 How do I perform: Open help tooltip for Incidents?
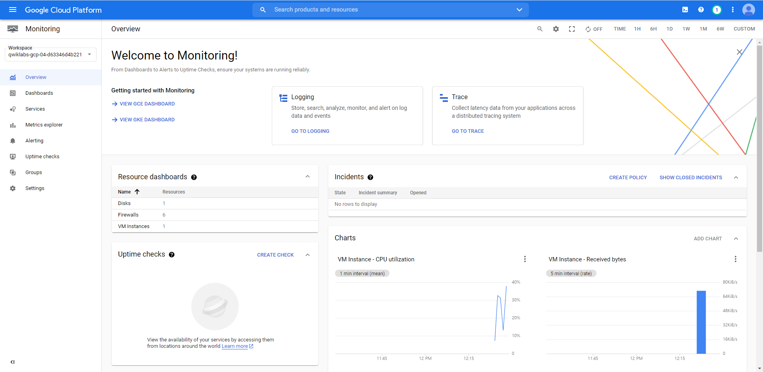click(x=370, y=177)
